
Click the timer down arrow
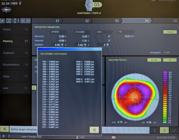coord(28,21)
